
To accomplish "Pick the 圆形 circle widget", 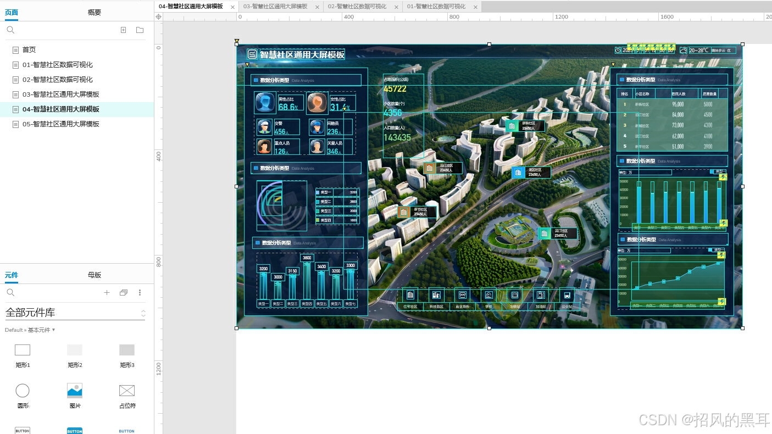I will point(23,391).
